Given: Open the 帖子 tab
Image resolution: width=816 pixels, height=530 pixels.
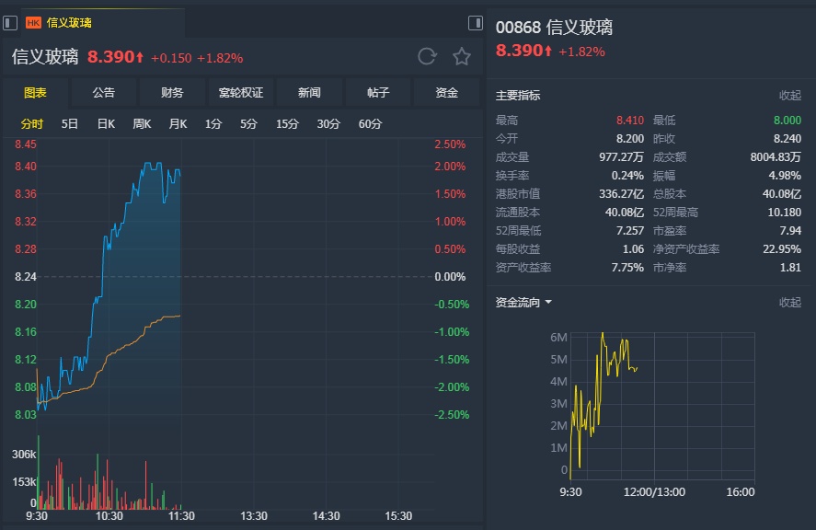Looking at the screenshot, I should [378, 93].
